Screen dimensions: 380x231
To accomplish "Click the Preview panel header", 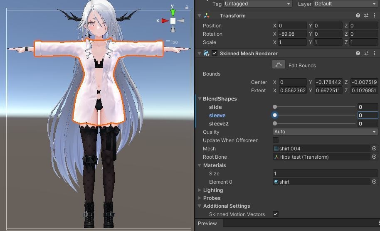I will [x=207, y=223].
